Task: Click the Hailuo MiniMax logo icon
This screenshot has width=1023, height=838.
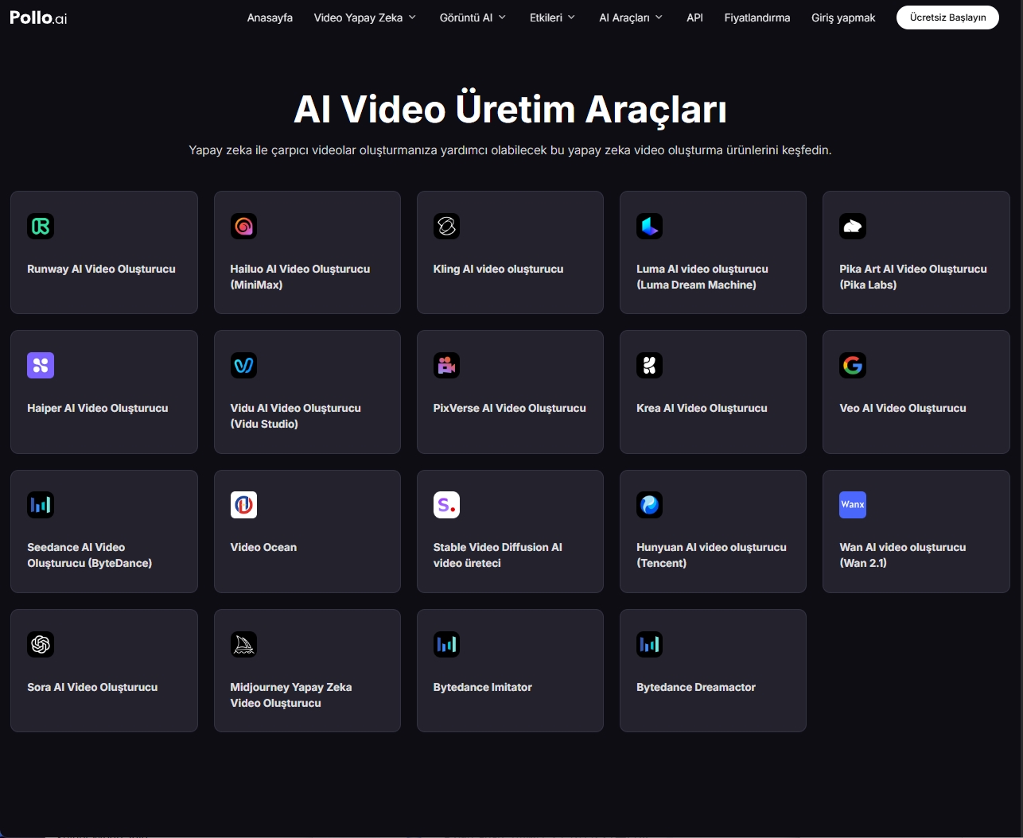Action: [x=243, y=227]
